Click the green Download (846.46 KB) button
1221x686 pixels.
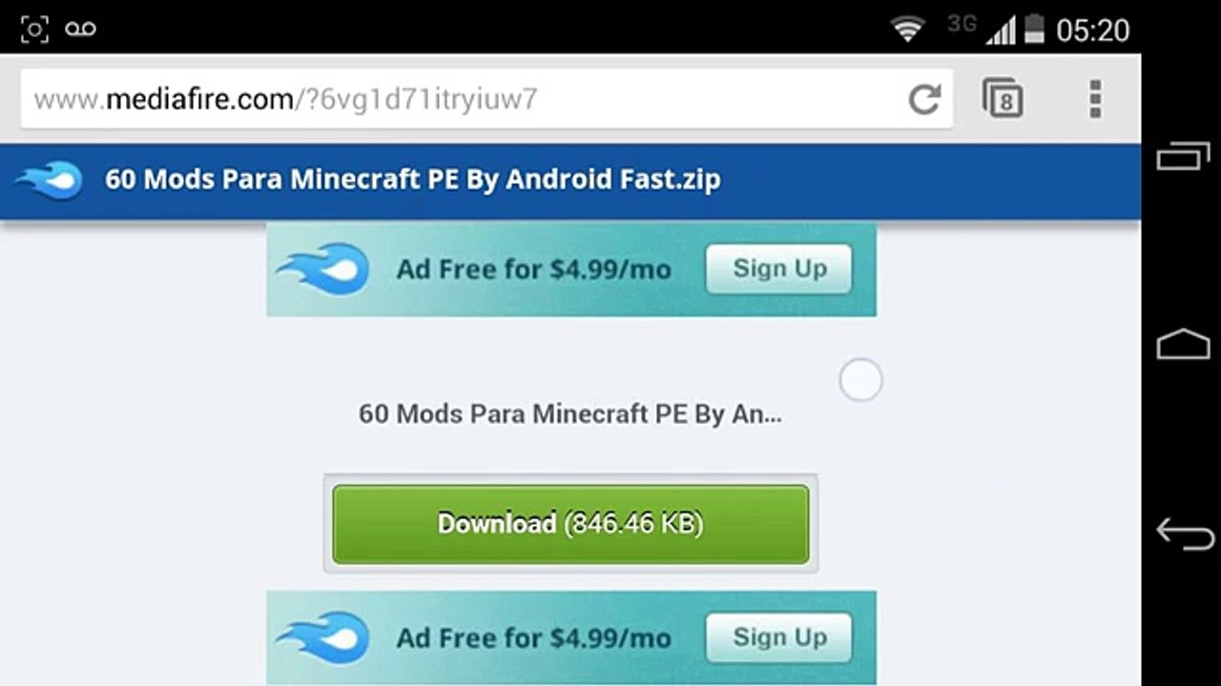pyautogui.click(x=570, y=524)
